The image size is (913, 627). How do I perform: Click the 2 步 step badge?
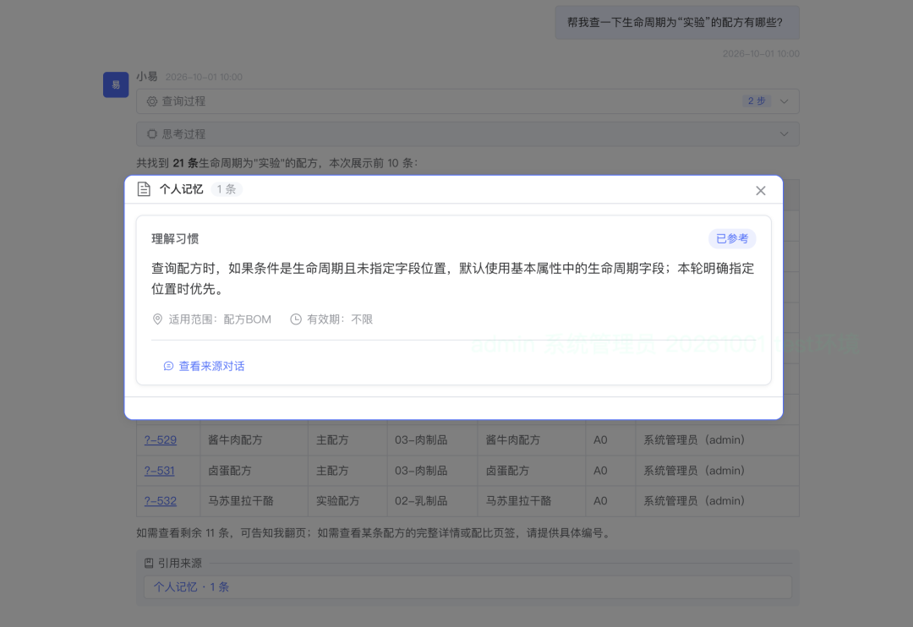point(757,101)
